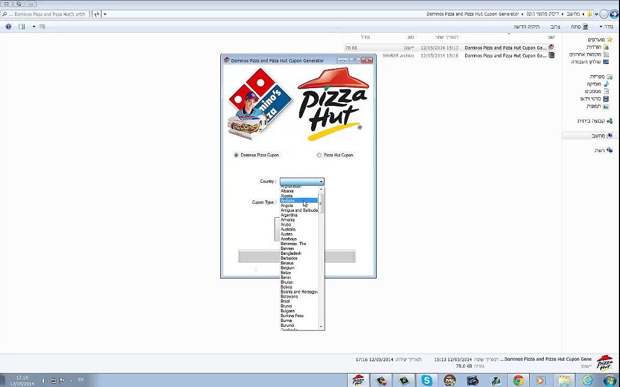Pick Burma in the dropdown list
Image resolution: width=620 pixels, height=387 pixels.
299,320
